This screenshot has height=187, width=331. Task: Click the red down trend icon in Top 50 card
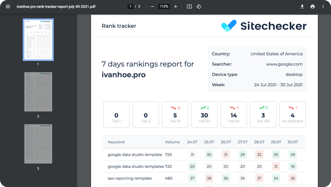click(232, 108)
